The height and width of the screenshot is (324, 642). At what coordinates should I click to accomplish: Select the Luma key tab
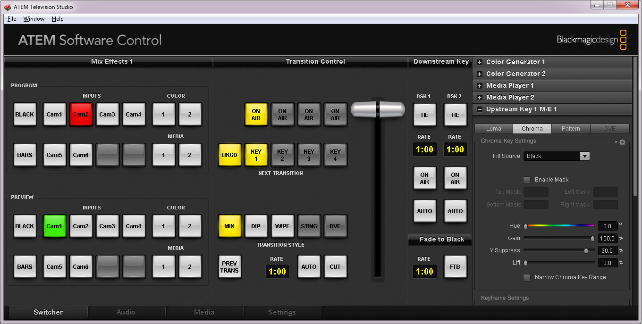point(494,129)
